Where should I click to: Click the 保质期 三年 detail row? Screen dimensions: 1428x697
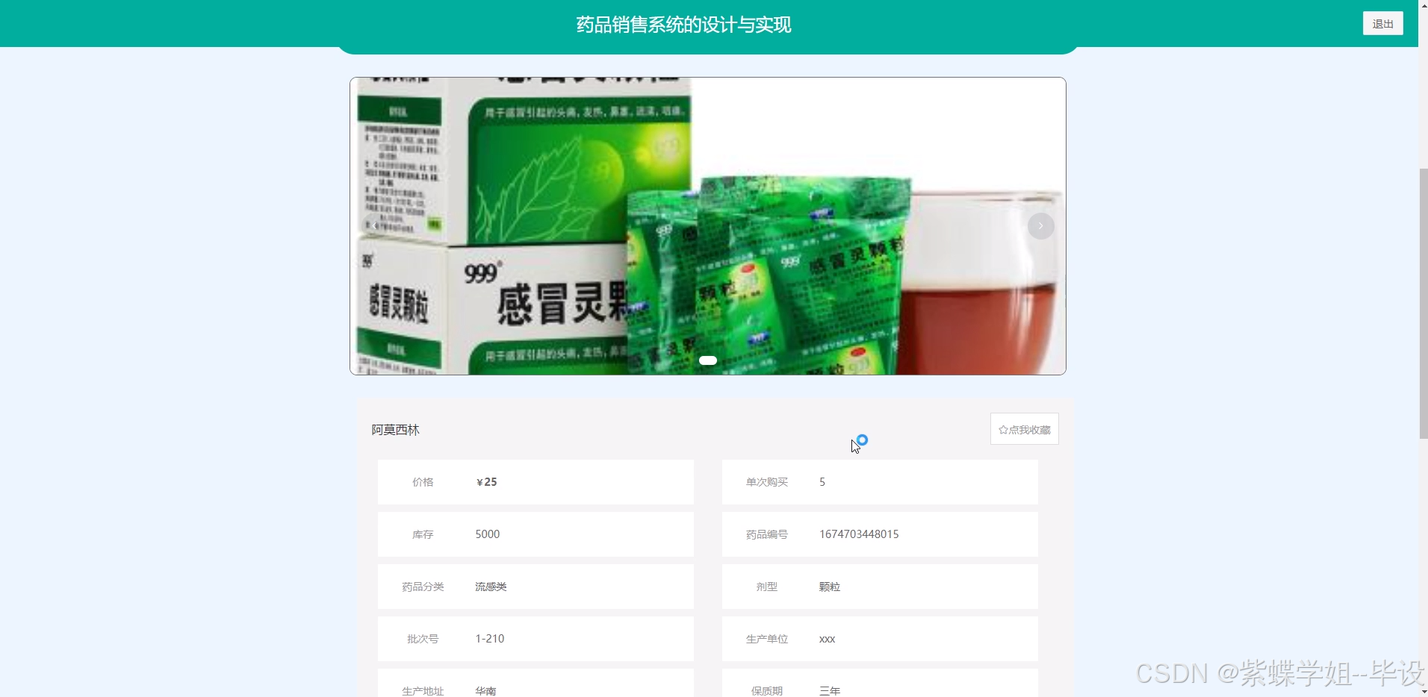tap(880, 690)
